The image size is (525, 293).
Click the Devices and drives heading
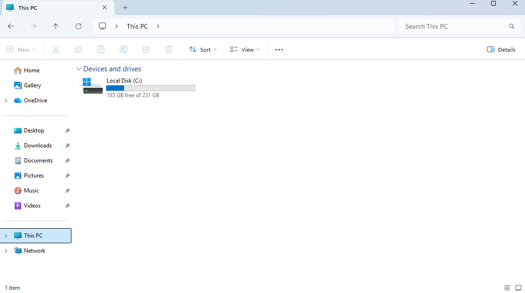(x=112, y=69)
